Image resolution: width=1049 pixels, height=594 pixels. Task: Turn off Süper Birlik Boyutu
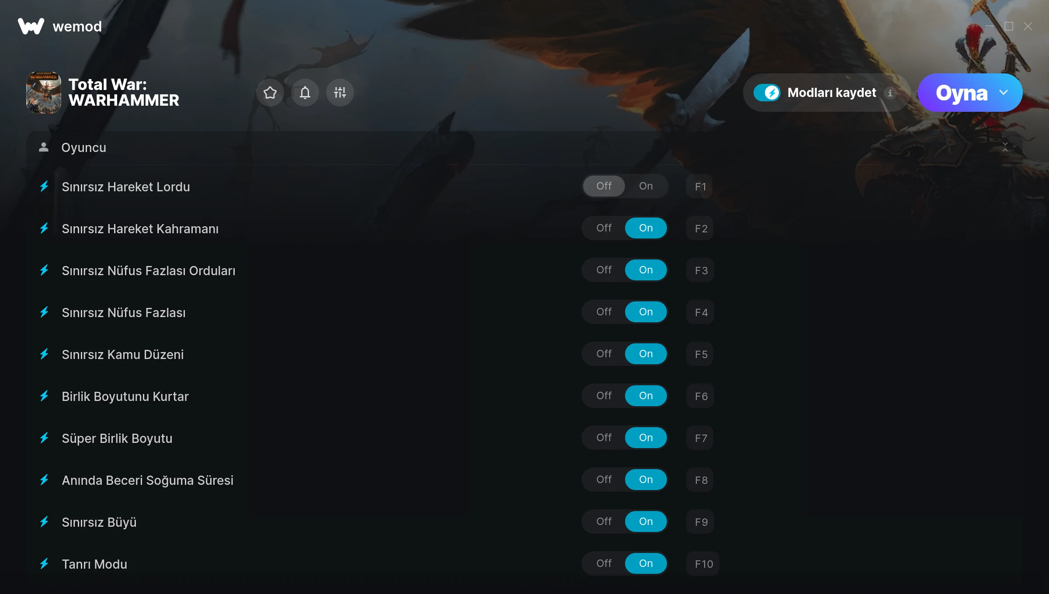[604, 438]
